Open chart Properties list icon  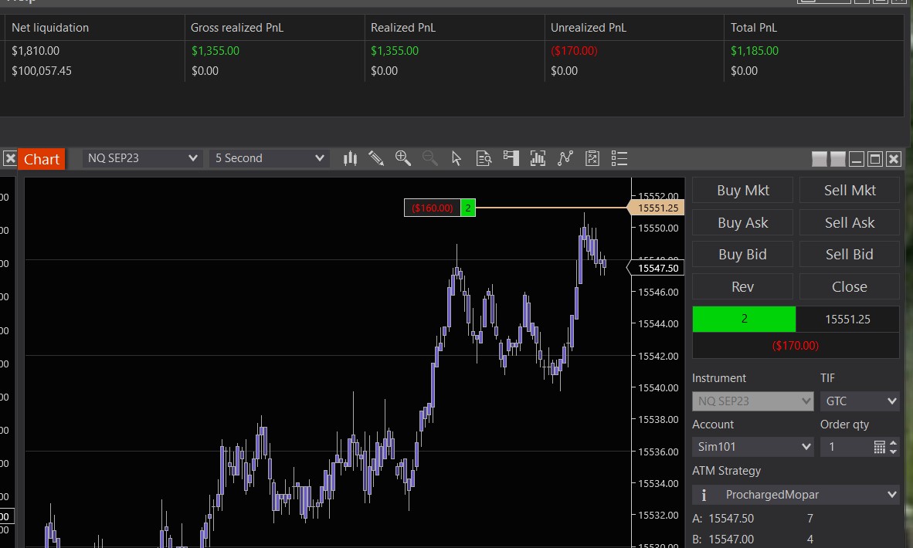click(619, 158)
